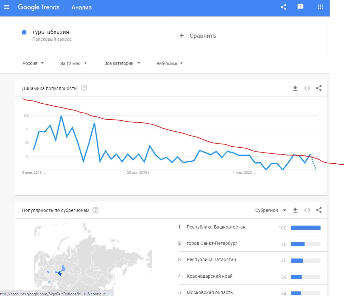The width and height of the screenshot is (344, 296).
Task: Expand the Россия country dropdown
Action: (33, 63)
